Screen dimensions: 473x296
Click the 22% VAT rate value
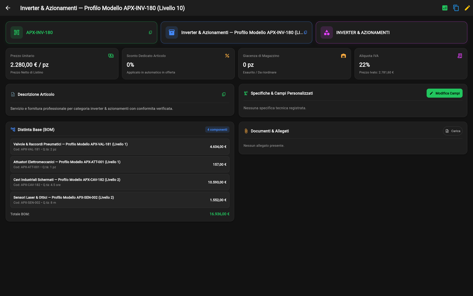(x=365, y=65)
